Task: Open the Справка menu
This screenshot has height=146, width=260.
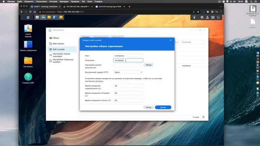Action: [98, 2]
